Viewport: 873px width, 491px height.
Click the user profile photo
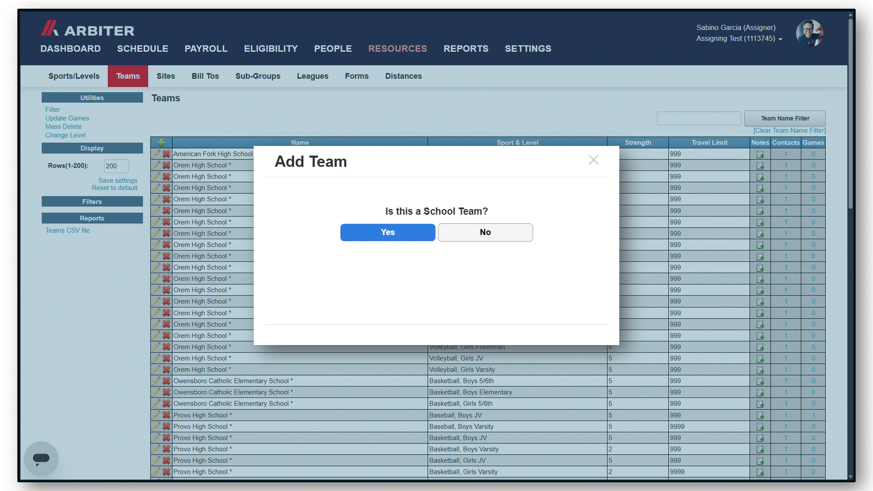(809, 33)
